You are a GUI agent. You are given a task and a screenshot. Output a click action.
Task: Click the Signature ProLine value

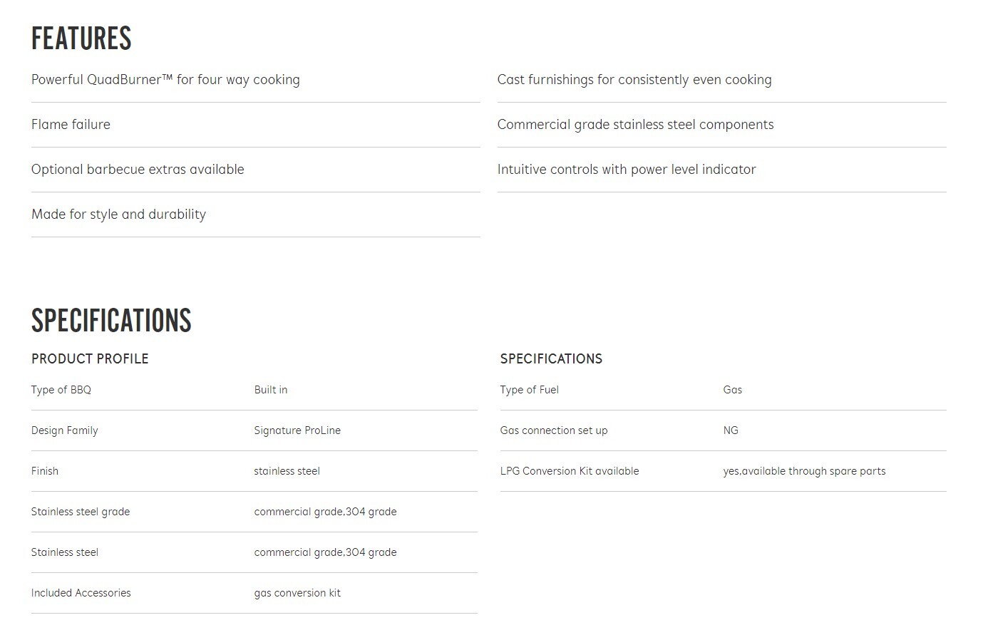coord(297,430)
